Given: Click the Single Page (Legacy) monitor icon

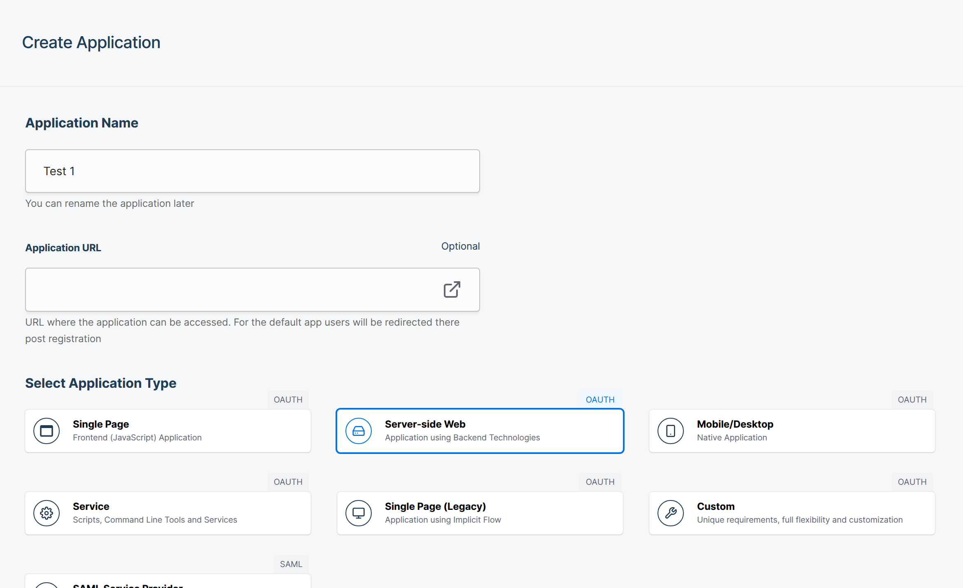Looking at the screenshot, I should coord(359,513).
